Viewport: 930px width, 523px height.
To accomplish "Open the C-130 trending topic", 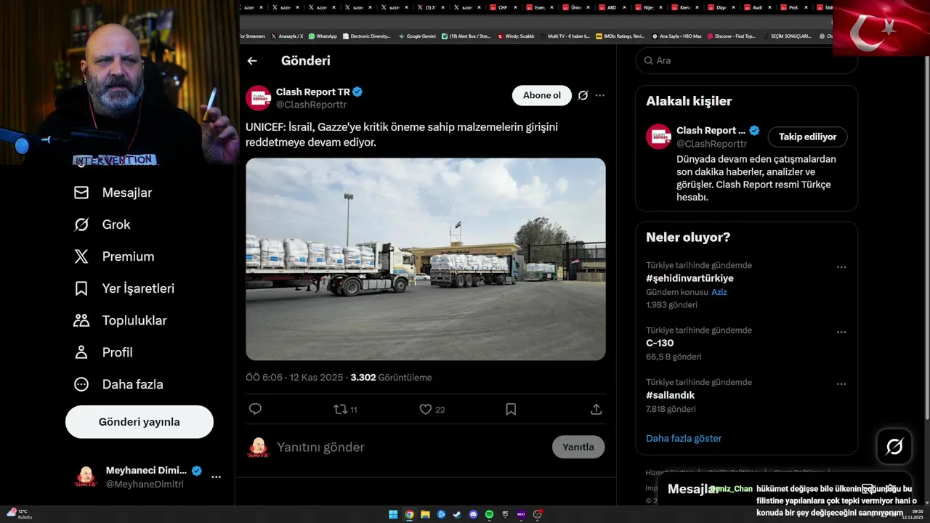I will pyautogui.click(x=660, y=343).
